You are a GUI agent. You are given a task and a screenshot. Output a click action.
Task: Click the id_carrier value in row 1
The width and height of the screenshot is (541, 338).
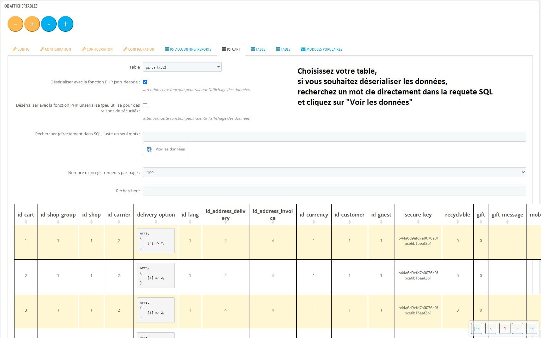[x=119, y=241]
